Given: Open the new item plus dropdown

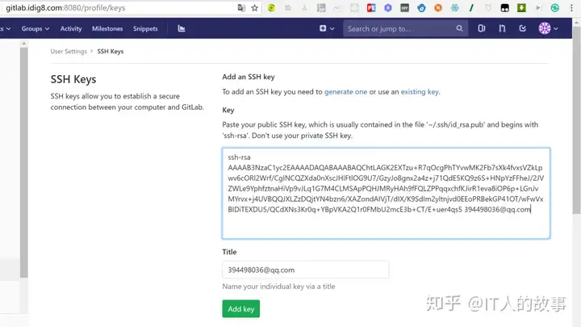Looking at the screenshot, I should pyautogui.click(x=327, y=28).
